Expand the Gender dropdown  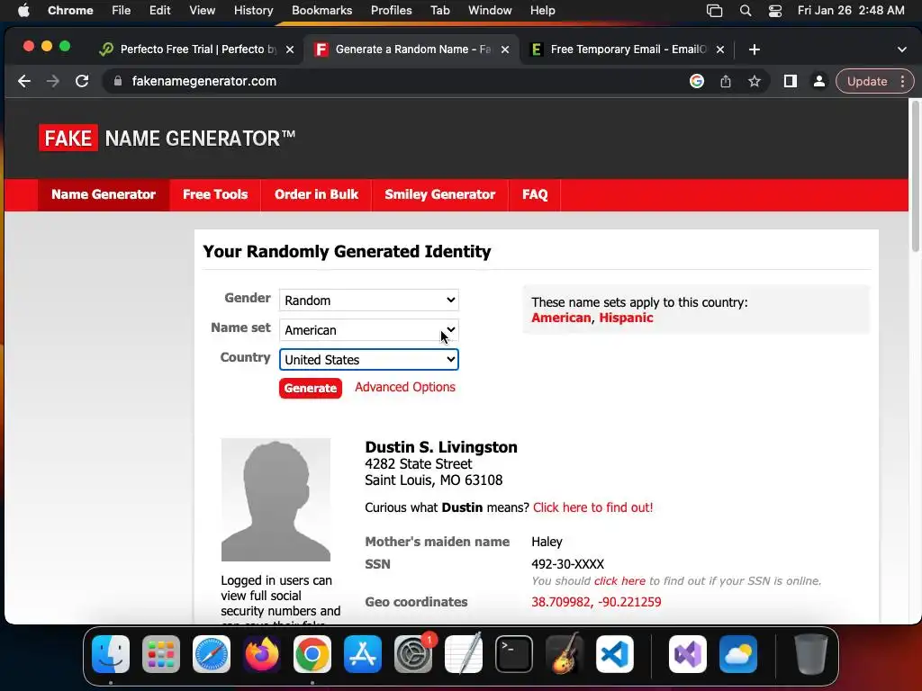coord(368,301)
